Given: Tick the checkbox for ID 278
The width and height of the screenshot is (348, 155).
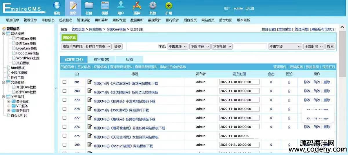Looking at the screenshot, I should [64, 109].
